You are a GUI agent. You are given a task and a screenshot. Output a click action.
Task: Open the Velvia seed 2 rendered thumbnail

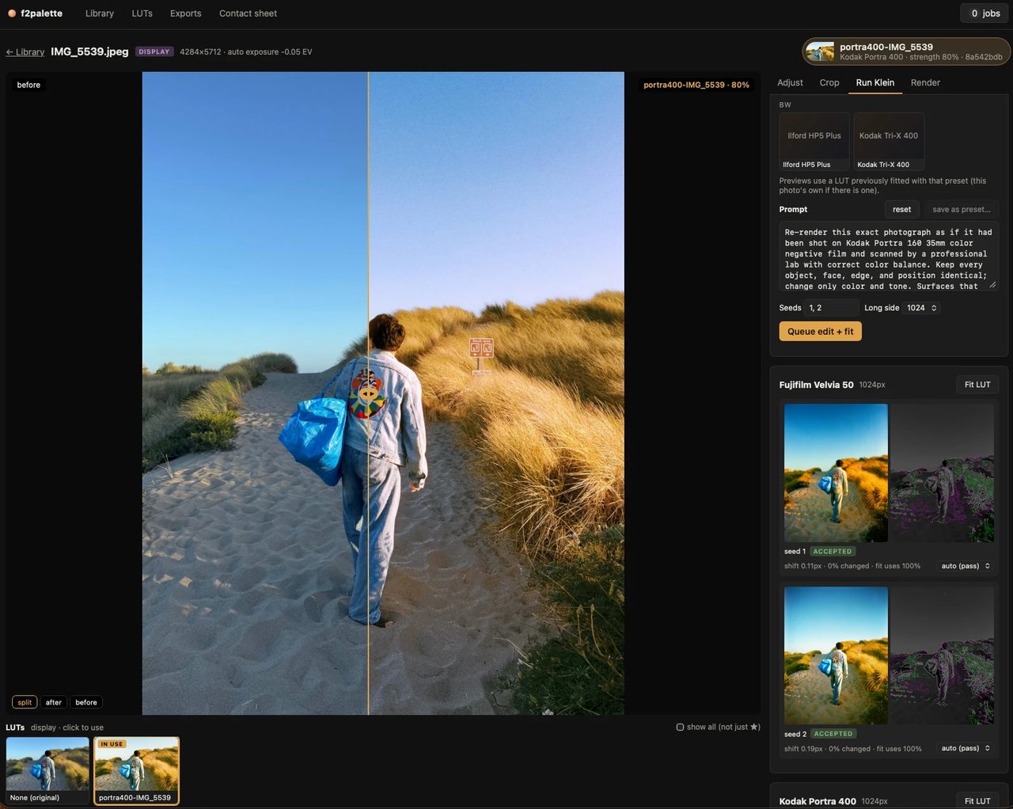(x=836, y=655)
